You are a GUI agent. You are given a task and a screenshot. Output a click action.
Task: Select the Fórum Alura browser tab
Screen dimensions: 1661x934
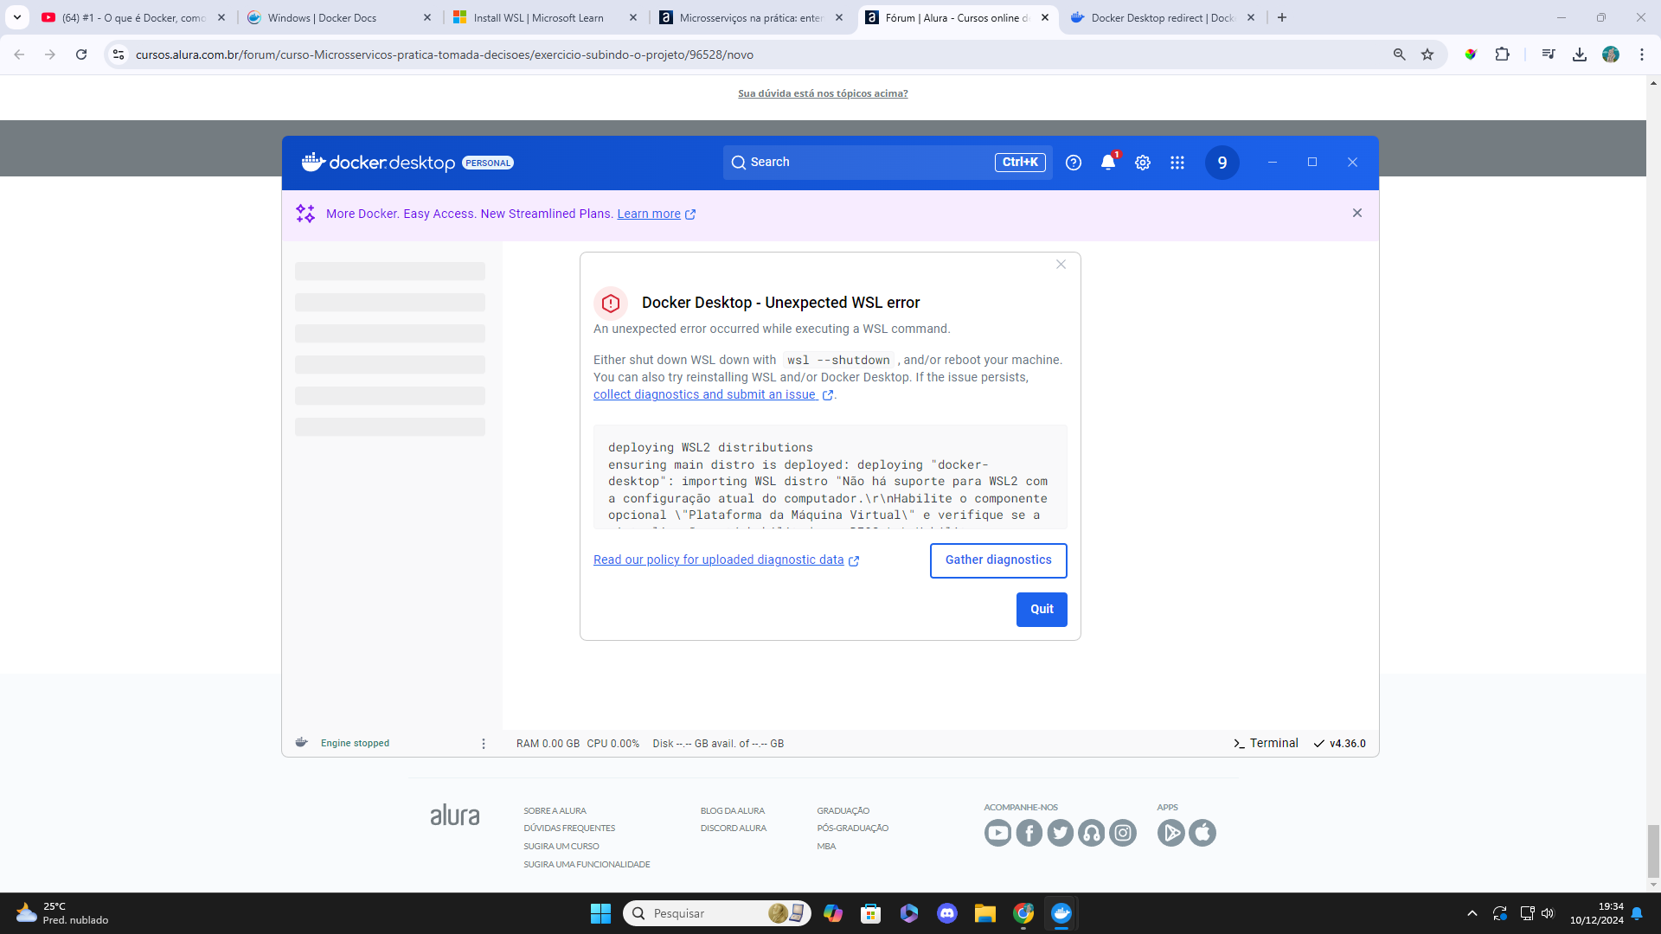coord(957,17)
